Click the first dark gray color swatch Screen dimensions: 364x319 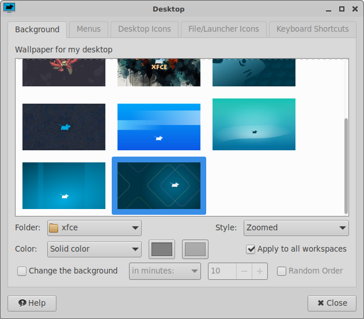[x=162, y=249]
